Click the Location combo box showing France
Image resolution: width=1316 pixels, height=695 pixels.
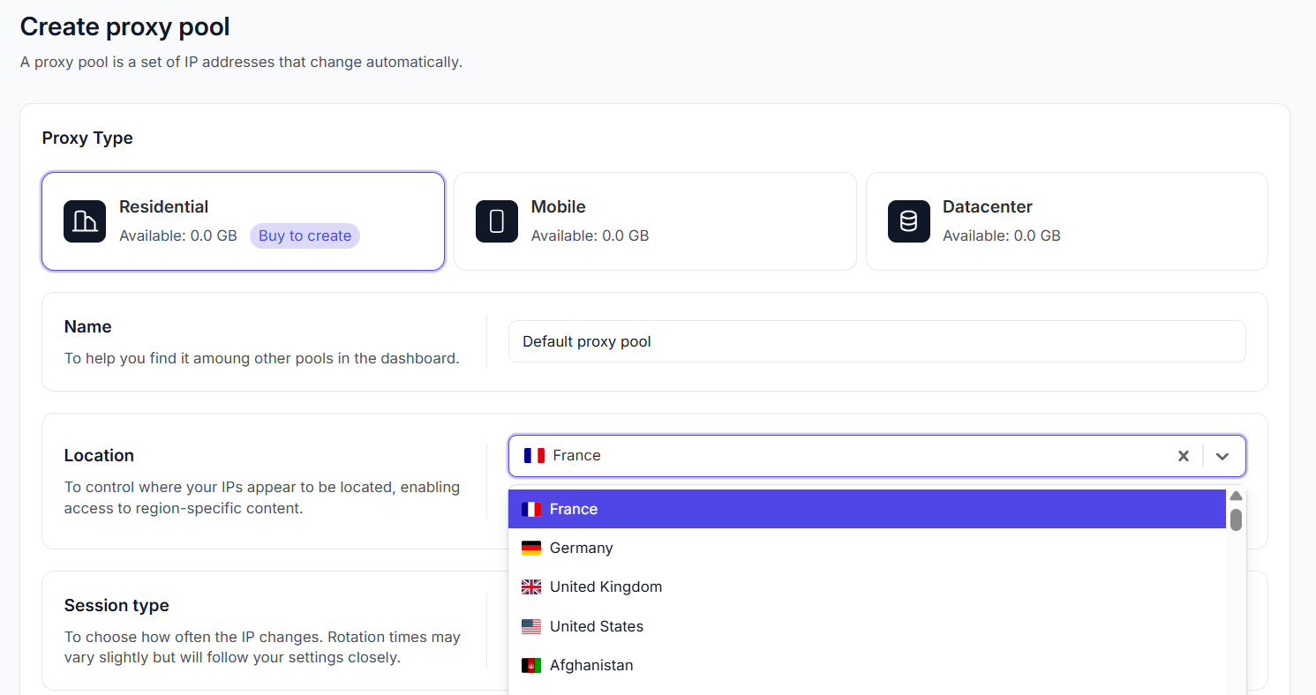coord(877,456)
